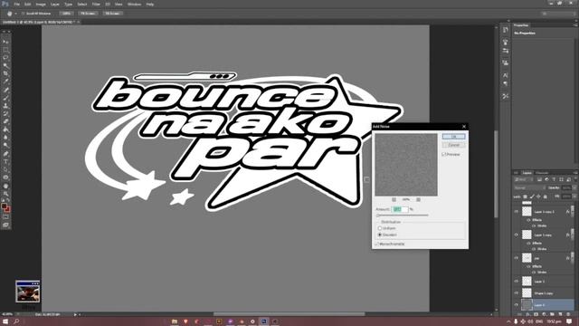579x326 pixels.
Task: Lock transparent pixels in Layers panel
Action: tap(525, 197)
